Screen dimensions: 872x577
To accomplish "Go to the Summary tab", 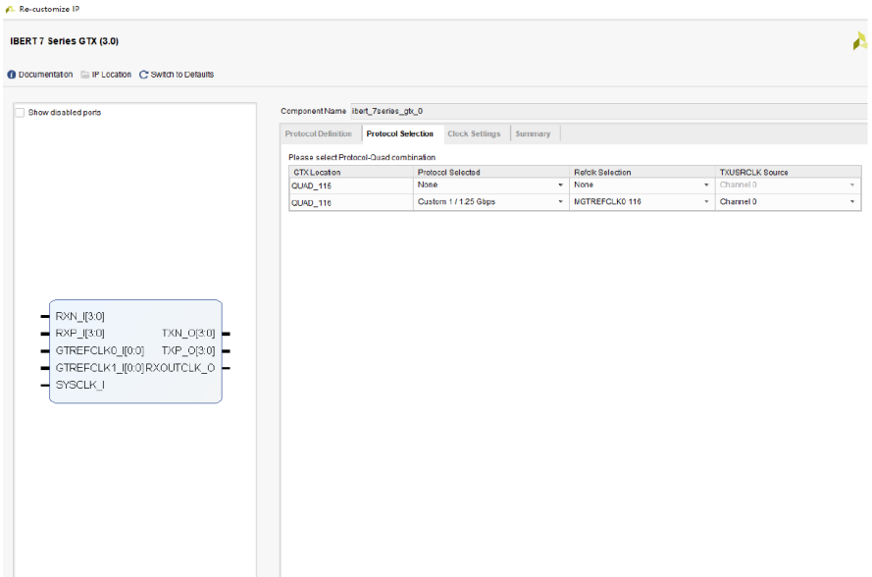I will 533,134.
